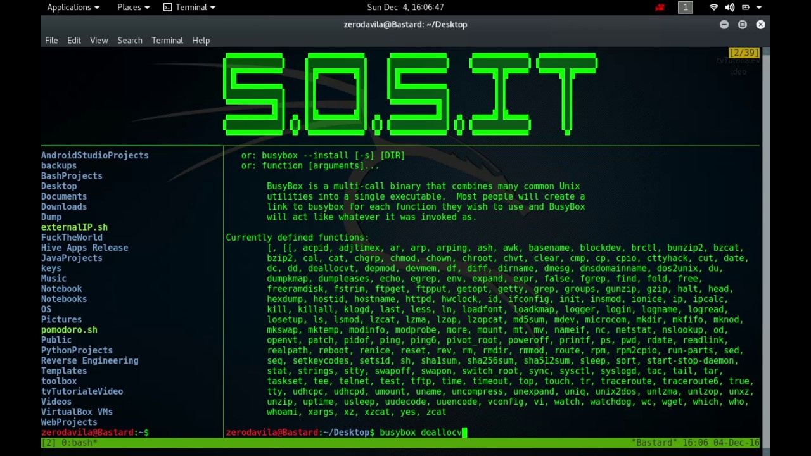Click the OS directory entry
811x456 pixels.
46,309
